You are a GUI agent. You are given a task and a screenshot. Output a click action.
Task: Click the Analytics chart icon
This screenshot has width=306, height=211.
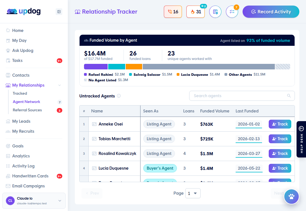[8, 156]
